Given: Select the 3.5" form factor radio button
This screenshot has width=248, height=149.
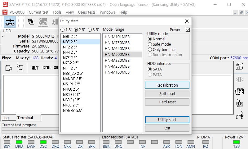Looking at the screenshot, I should coord(90,29).
